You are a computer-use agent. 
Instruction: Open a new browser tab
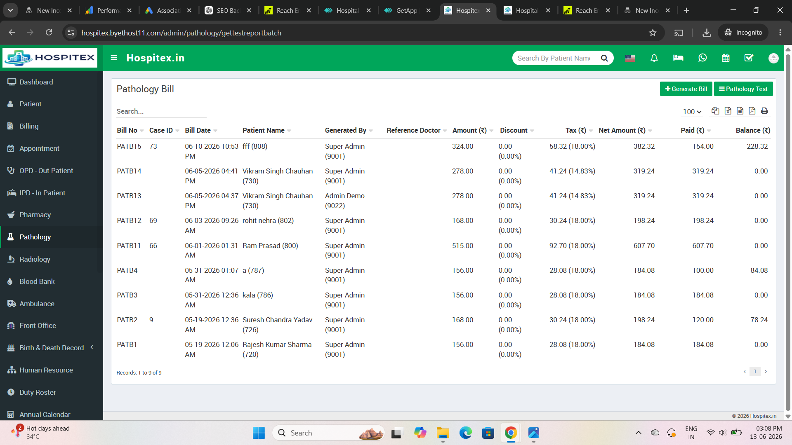coord(686,10)
